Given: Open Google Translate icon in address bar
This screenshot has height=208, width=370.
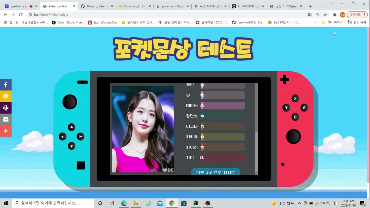Looking at the screenshot, I should click(x=310, y=15).
